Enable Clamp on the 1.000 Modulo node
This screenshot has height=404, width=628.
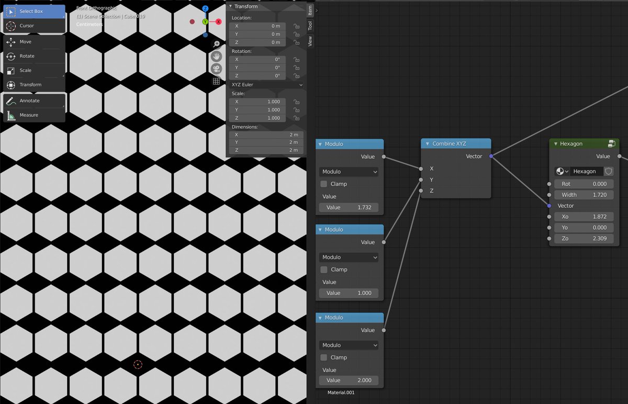click(323, 270)
